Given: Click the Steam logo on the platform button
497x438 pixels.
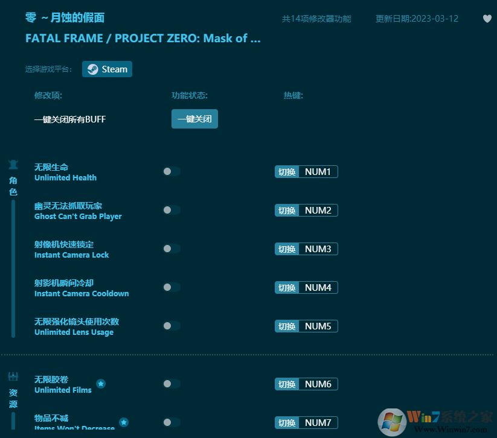Looking at the screenshot, I should point(92,69).
